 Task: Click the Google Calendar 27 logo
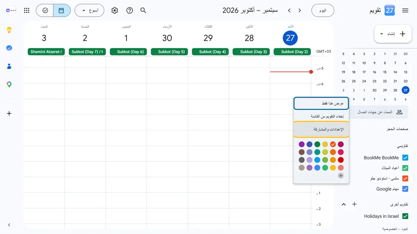(390, 10)
